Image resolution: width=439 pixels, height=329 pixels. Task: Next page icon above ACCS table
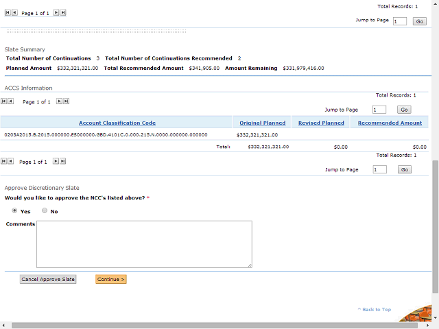pos(59,101)
